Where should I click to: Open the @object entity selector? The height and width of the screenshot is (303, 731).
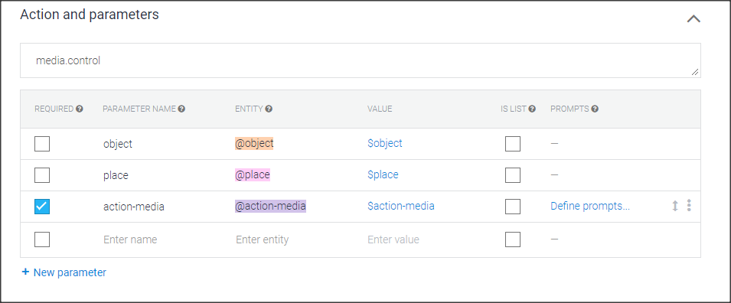254,144
